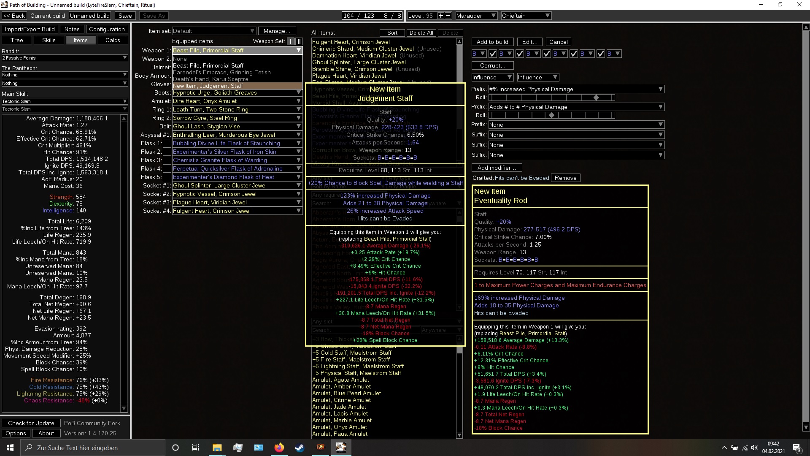Open Task View in taskbar
The height and width of the screenshot is (456, 810).
196,448
